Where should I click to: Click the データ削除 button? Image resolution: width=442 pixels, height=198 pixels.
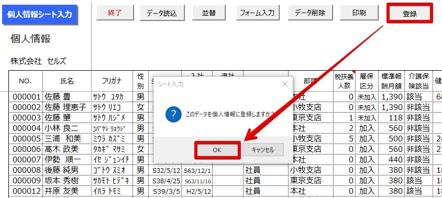tap(310, 13)
